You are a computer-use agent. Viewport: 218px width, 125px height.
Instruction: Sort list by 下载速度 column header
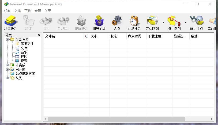[159, 36]
